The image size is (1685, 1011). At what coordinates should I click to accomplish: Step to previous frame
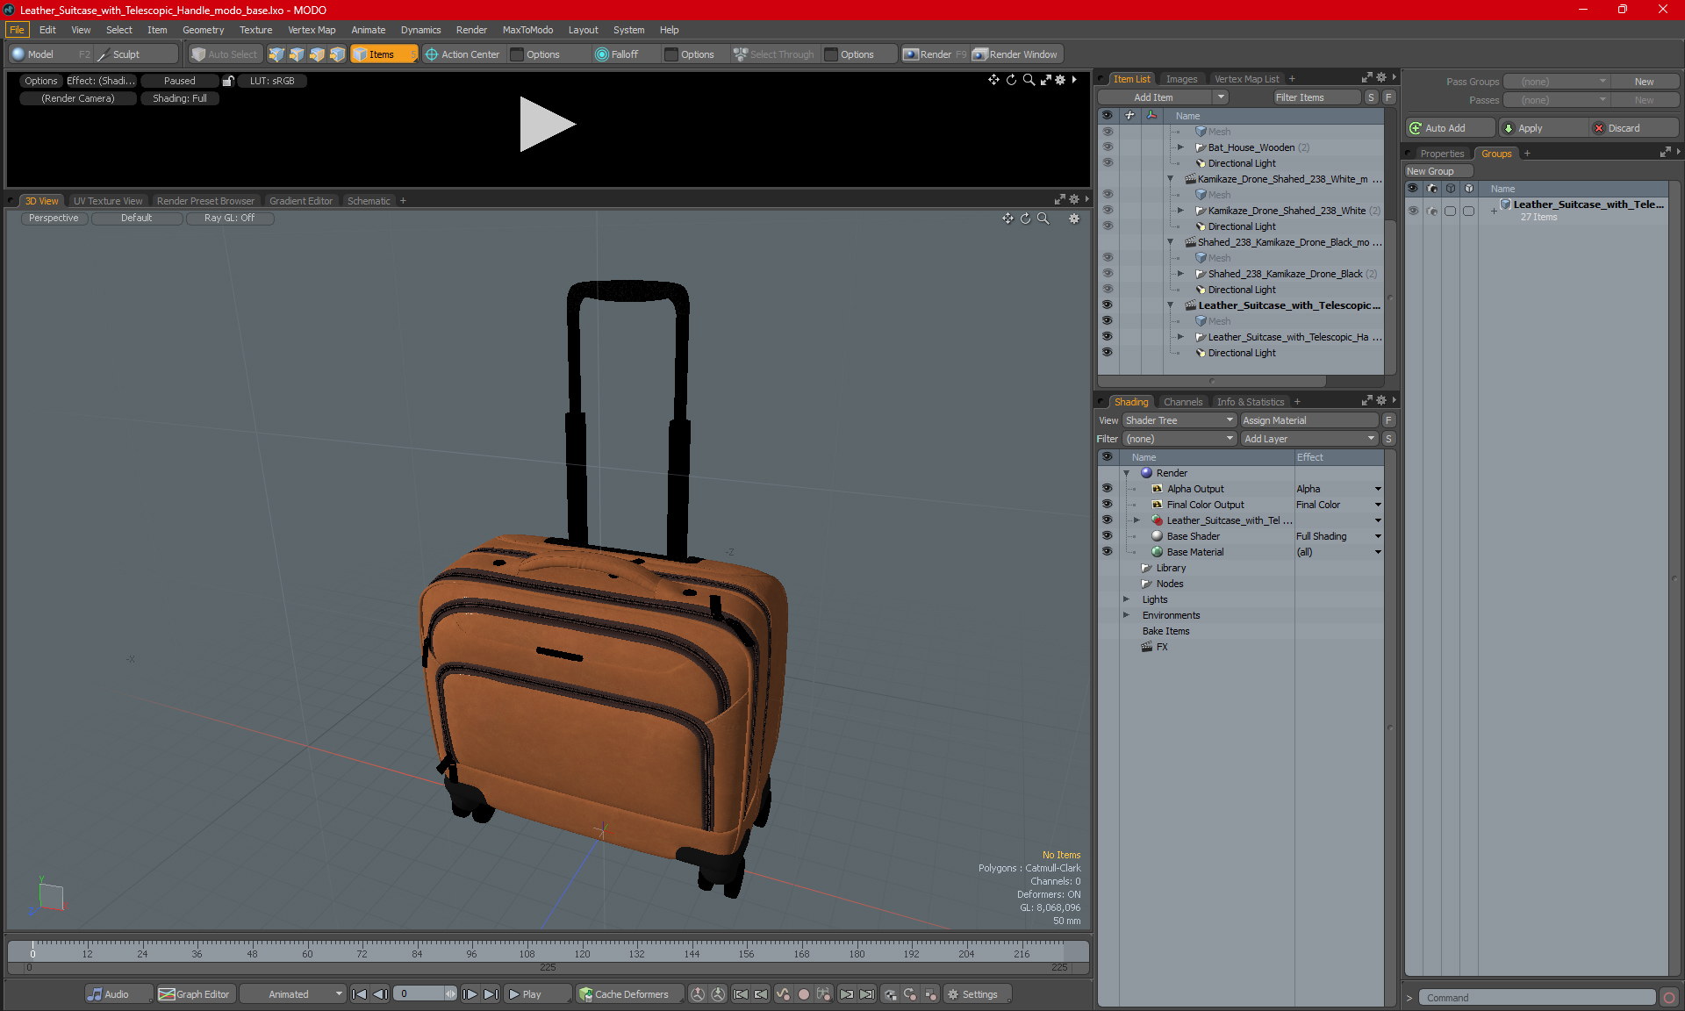coord(380,994)
